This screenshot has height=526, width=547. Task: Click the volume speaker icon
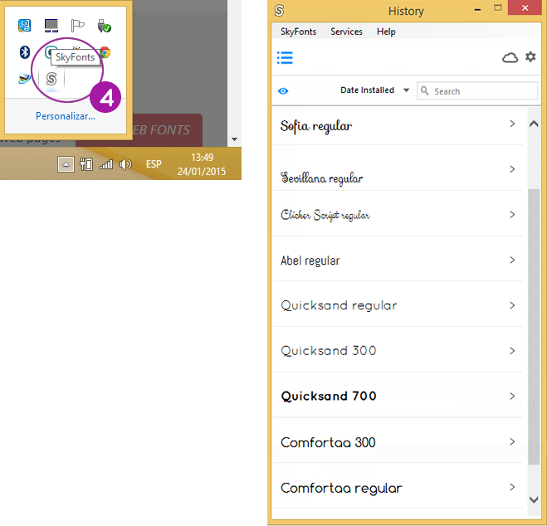pos(125,164)
